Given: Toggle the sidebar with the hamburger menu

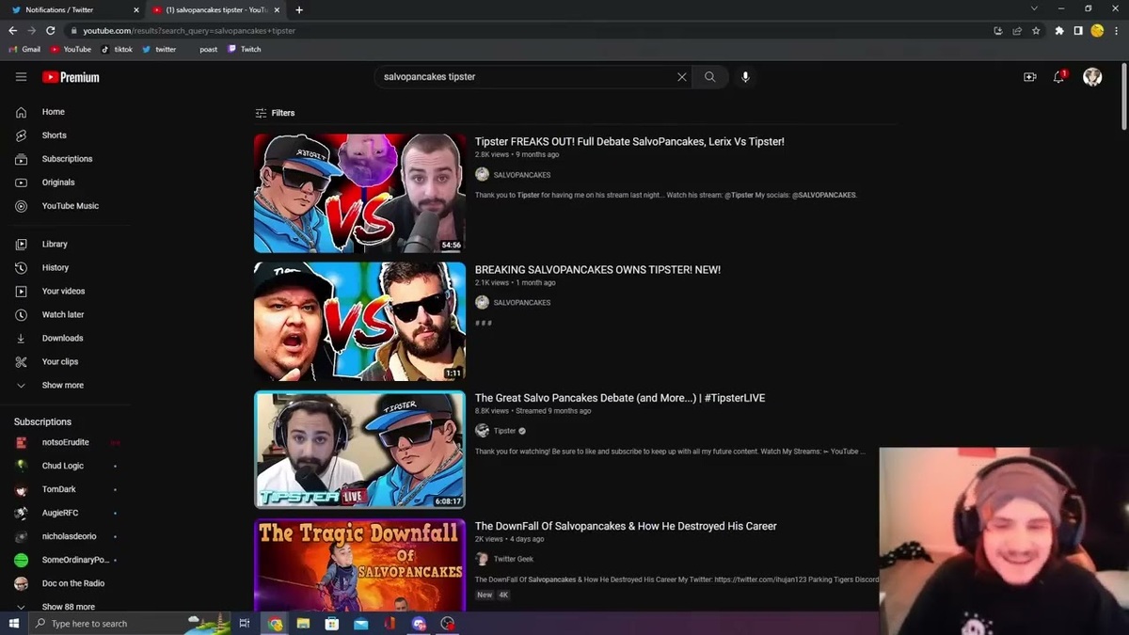Looking at the screenshot, I should pyautogui.click(x=21, y=77).
